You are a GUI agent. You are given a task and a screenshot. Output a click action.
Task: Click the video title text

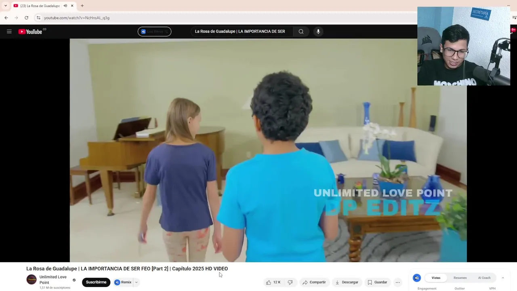pyautogui.click(x=127, y=269)
